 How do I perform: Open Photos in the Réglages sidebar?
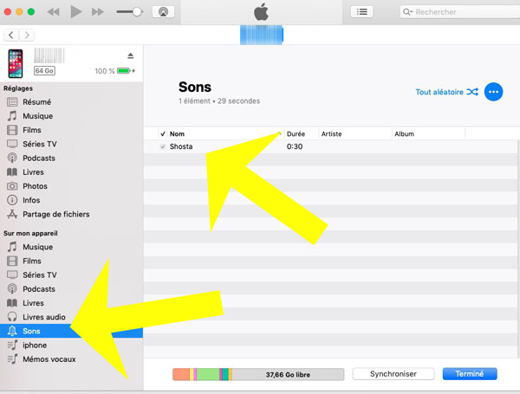pyautogui.click(x=35, y=186)
